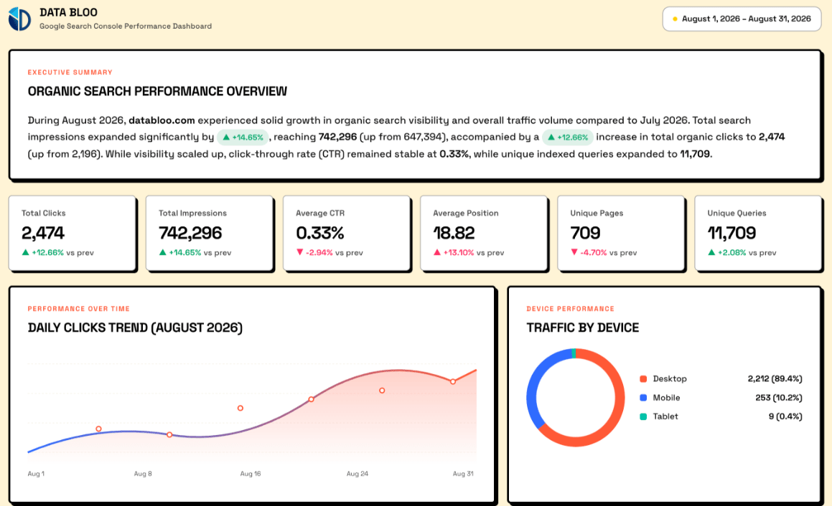Click the bold 'databloo.com' text
The height and width of the screenshot is (506, 832).
click(162, 120)
